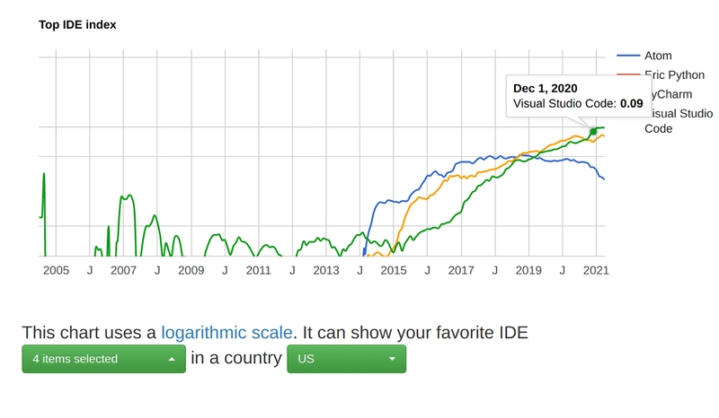Click the 'Top IDE index' chart title
The height and width of the screenshot is (418, 719).
pyautogui.click(x=77, y=25)
